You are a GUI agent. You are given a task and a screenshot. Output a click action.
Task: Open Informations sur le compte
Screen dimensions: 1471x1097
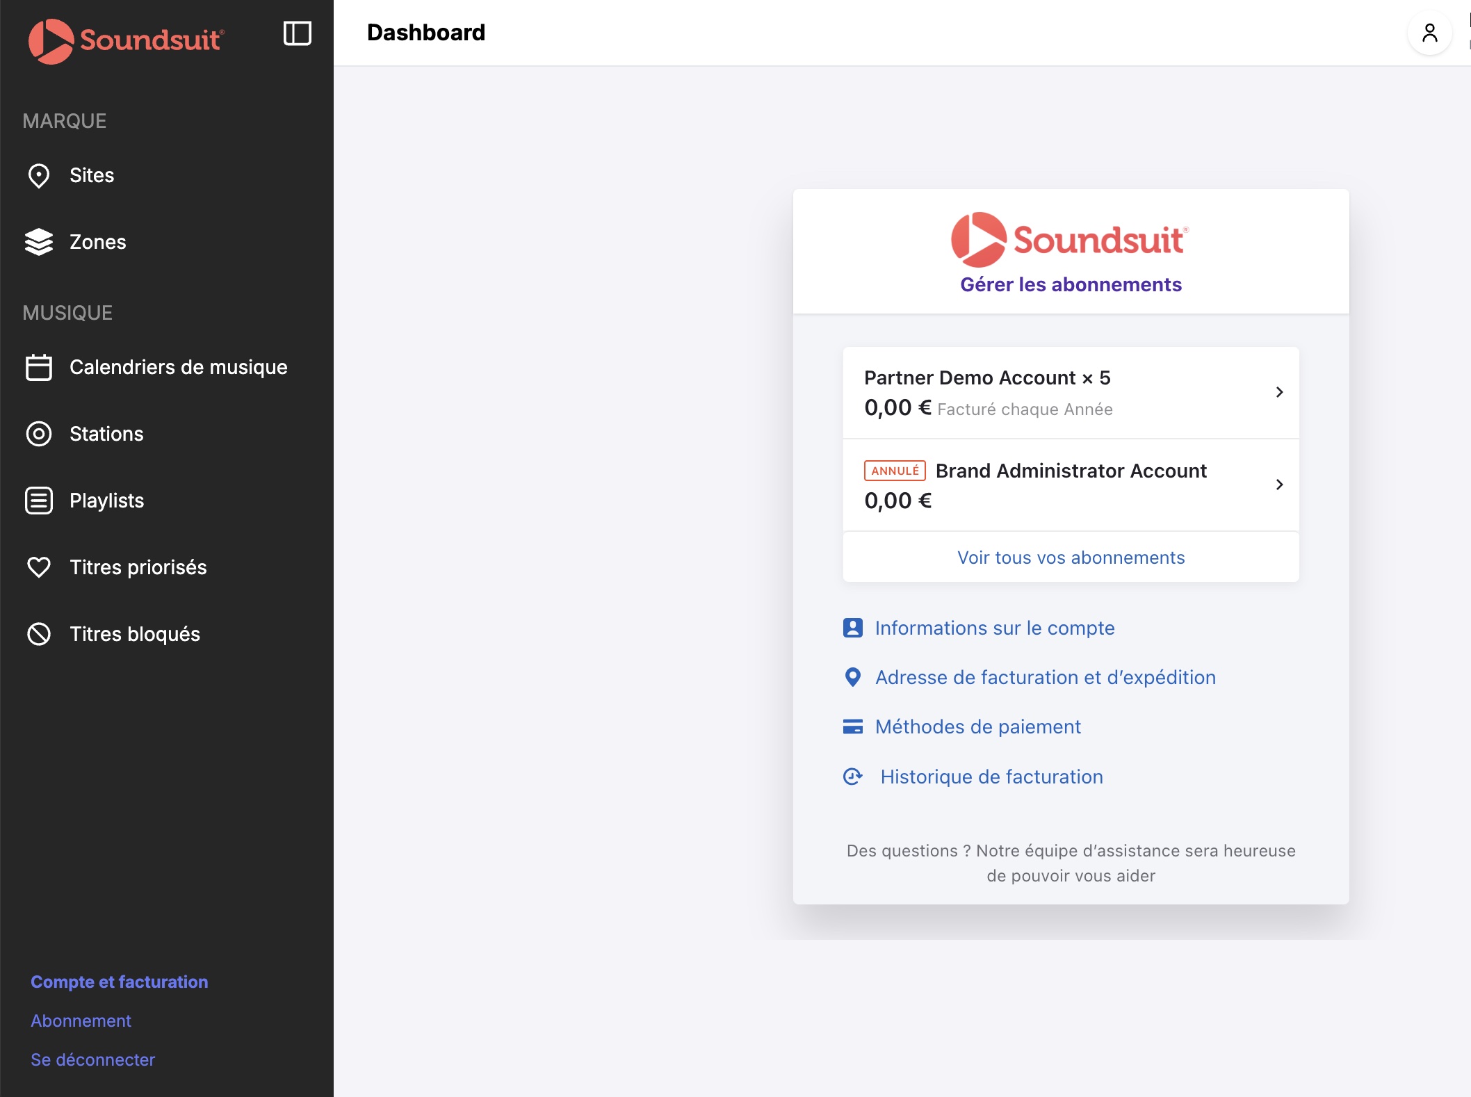click(995, 628)
